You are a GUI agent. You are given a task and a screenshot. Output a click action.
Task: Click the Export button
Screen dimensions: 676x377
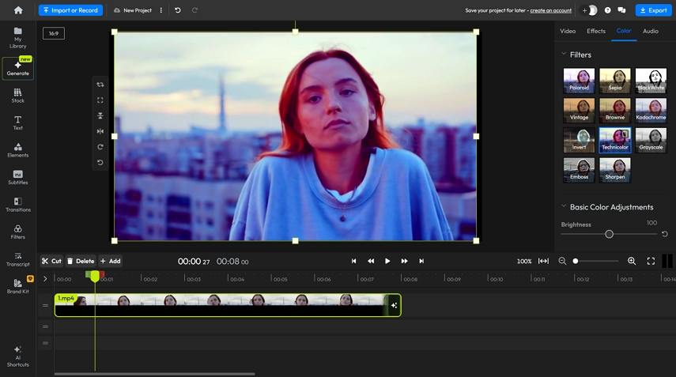click(x=654, y=10)
